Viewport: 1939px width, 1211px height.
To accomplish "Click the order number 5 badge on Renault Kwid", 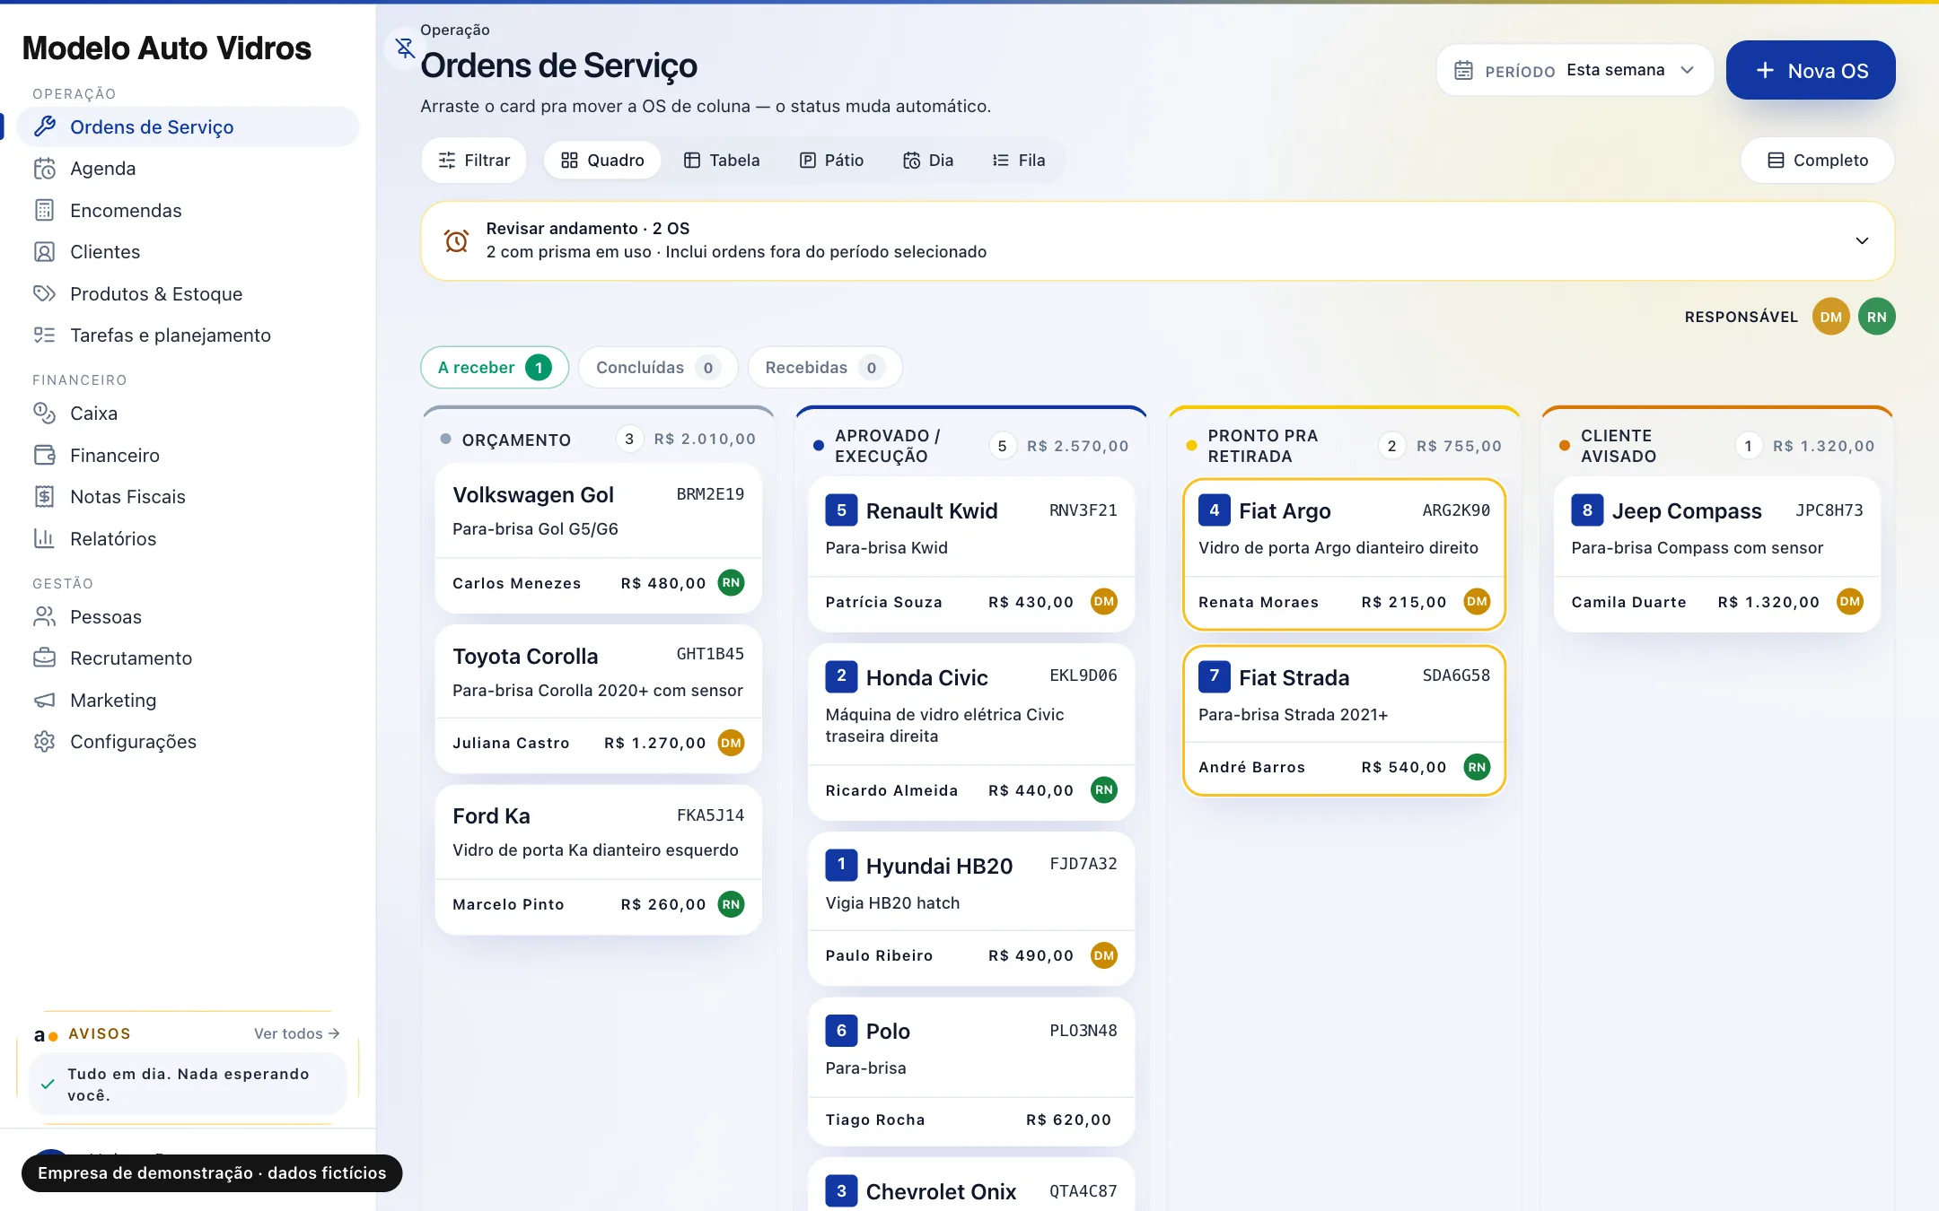I will coord(841,510).
